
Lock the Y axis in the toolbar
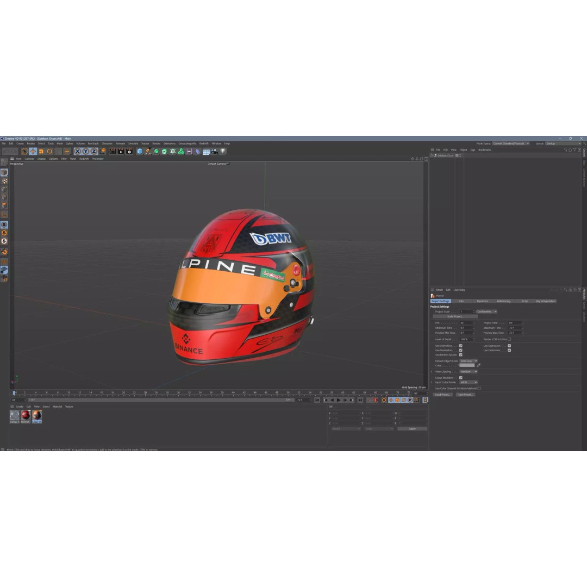(x=86, y=152)
